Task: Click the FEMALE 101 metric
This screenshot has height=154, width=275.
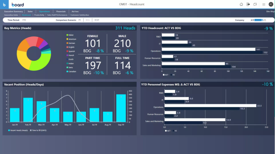Action: [93, 44]
